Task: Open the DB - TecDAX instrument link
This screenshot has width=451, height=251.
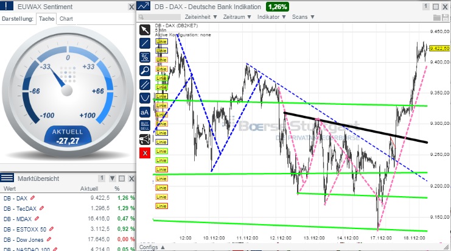Action: (x=20, y=209)
